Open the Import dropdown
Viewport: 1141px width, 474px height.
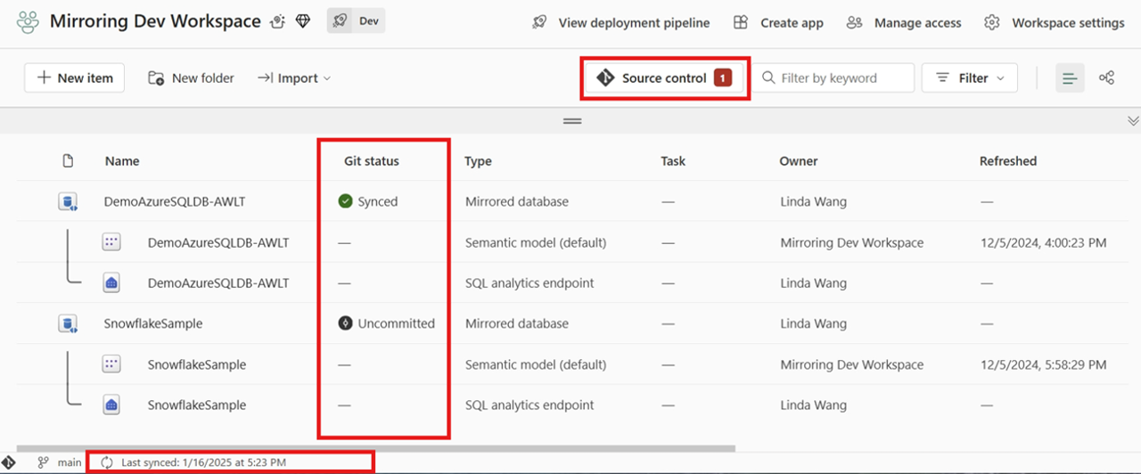pyautogui.click(x=294, y=78)
